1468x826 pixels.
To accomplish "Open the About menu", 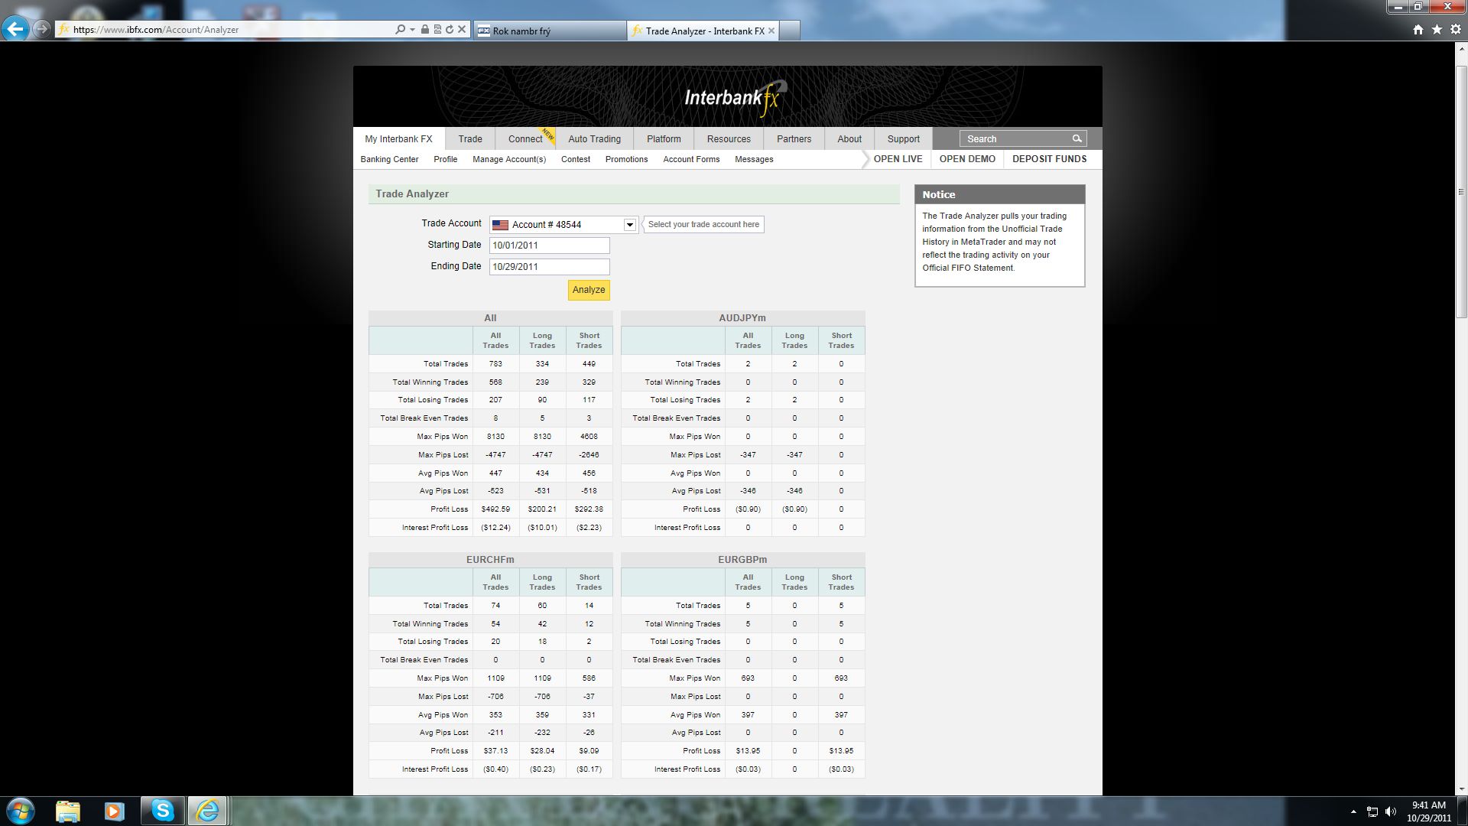I will [x=849, y=138].
